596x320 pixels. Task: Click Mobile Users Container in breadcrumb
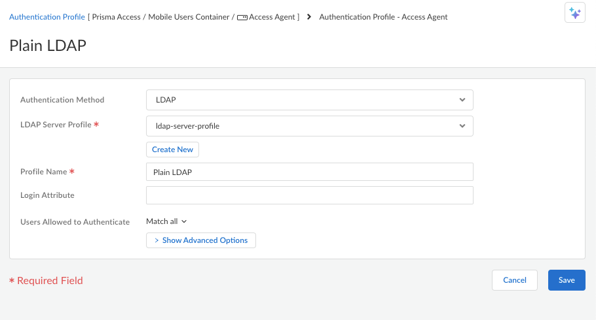(x=188, y=17)
